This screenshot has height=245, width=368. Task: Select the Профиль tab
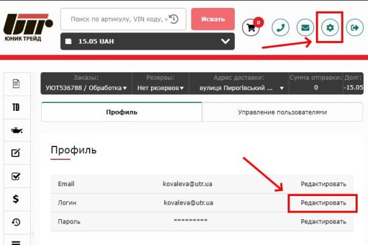[x=121, y=112]
